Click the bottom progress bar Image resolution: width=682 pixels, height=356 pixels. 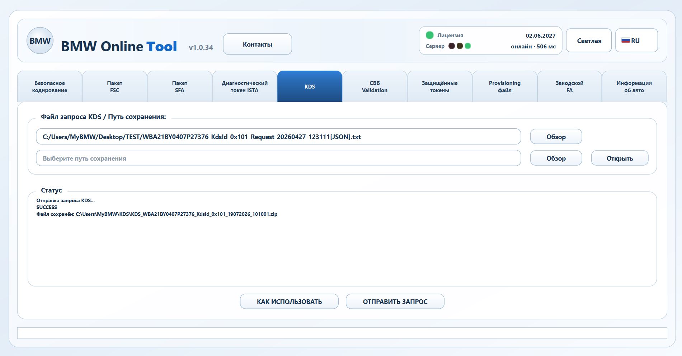(342, 333)
